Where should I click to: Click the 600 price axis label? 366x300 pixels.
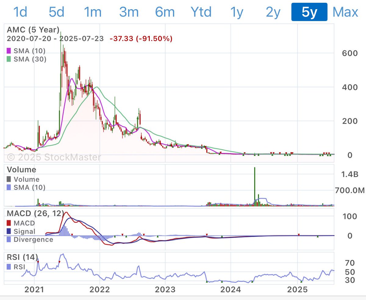point(349,53)
